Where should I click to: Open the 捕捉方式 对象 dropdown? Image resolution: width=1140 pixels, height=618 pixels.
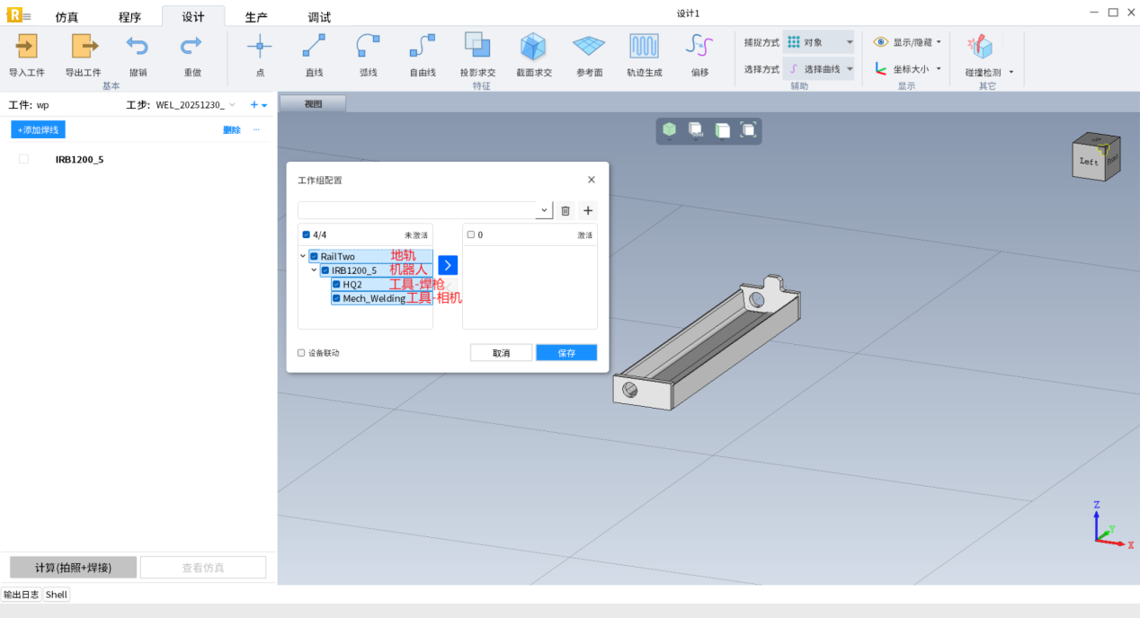click(x=818, y=42)
